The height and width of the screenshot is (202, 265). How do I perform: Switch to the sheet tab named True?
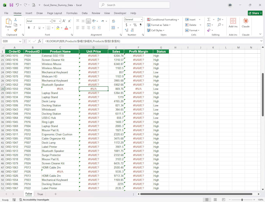(x=40, y=194)
